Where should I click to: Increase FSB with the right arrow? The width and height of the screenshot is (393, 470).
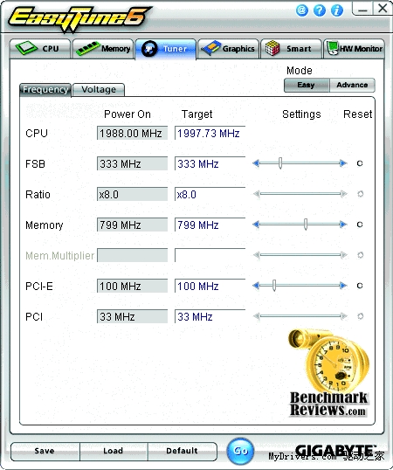pos(343,163)
